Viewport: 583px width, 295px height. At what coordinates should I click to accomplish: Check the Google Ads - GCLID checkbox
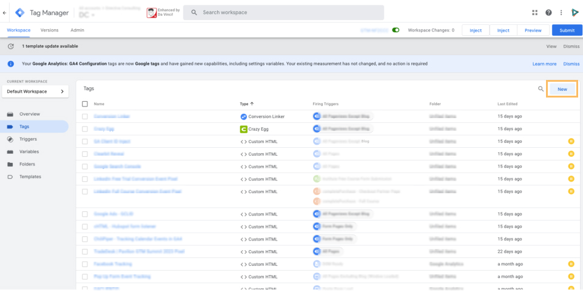[x=85, y=214]
